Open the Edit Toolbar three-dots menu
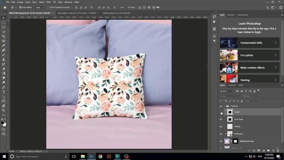Screen dimensions: 284x160 4,115
